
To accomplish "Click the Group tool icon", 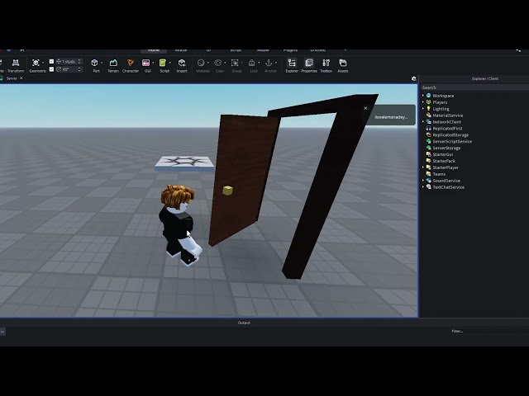I will coord(235,63).
